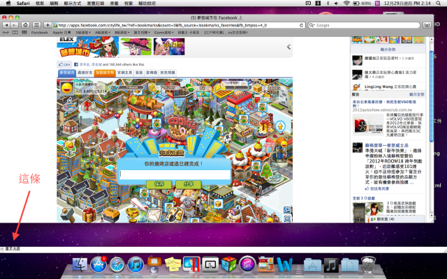
Task: Open the envelope mail icon in game
Action: 154,216
